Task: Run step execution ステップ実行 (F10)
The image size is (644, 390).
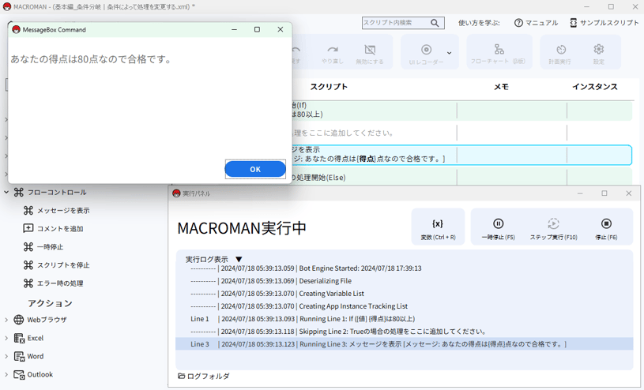Action: tap(553, 227)
